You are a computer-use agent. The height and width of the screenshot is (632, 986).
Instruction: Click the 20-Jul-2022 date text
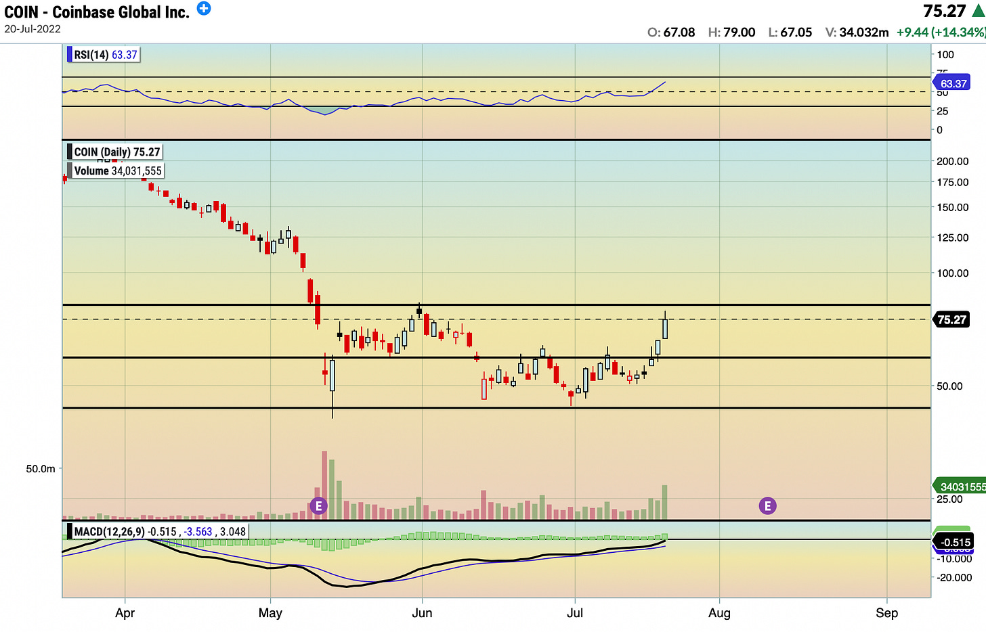point(33,29)
